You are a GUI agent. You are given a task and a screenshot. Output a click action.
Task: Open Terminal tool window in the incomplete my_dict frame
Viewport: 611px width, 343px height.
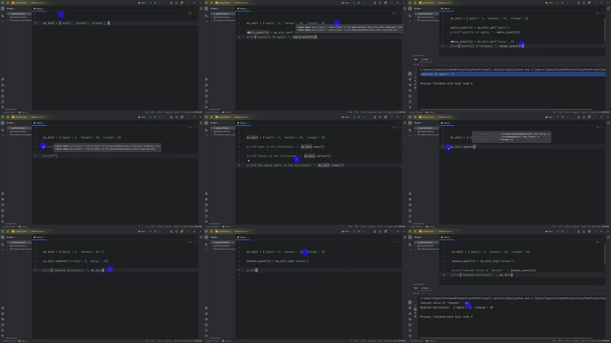(x=3, y=96)
